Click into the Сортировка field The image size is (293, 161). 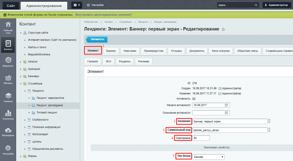[201, 138]
